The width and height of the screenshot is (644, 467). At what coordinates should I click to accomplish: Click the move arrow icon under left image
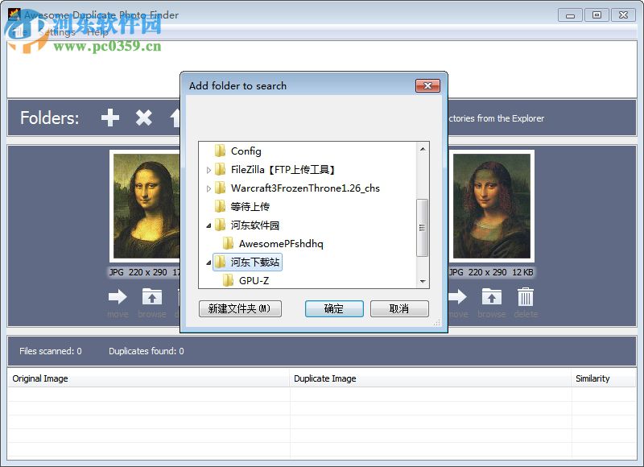click(118, 298)
